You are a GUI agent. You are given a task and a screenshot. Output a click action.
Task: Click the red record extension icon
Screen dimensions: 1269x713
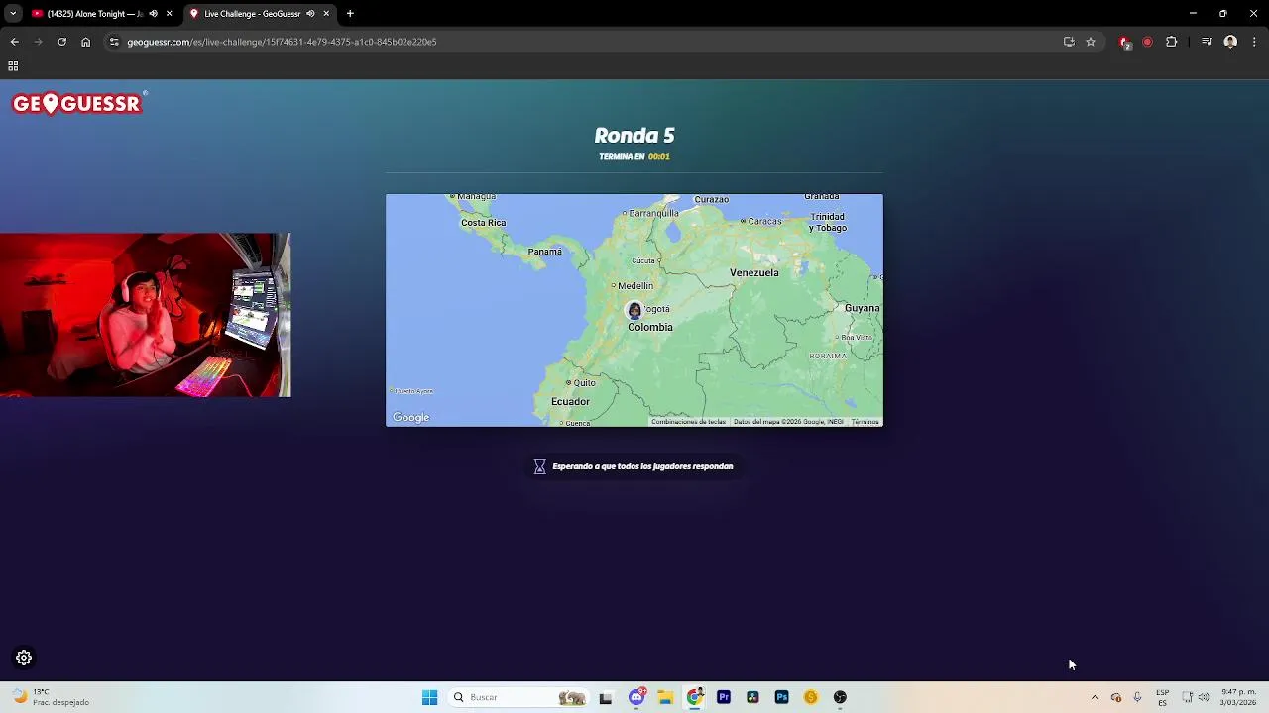coord(1147,42)
